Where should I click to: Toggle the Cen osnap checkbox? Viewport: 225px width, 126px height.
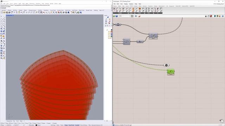click(18, 123)
